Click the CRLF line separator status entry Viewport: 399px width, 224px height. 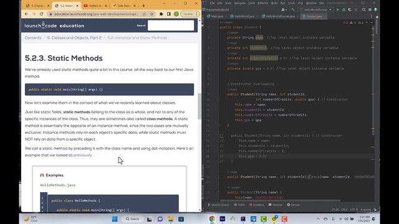344,210
